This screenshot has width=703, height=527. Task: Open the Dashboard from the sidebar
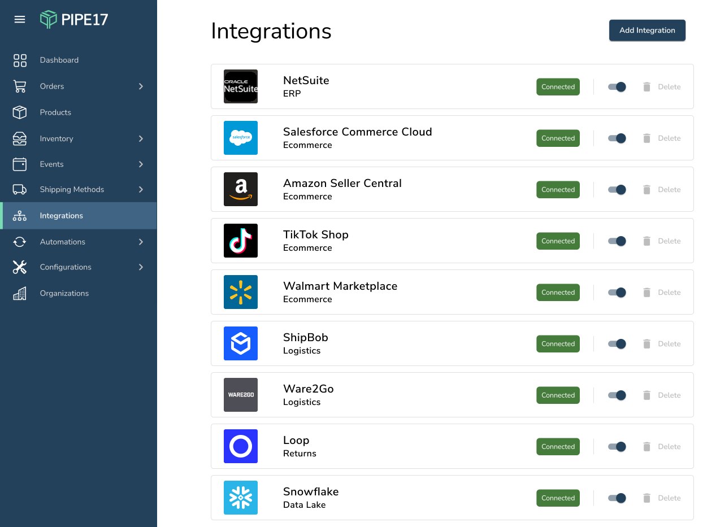pos(59,60)
